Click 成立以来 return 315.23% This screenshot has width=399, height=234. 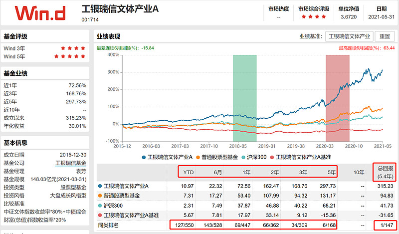pyautogui.click(x=76, y=118)
